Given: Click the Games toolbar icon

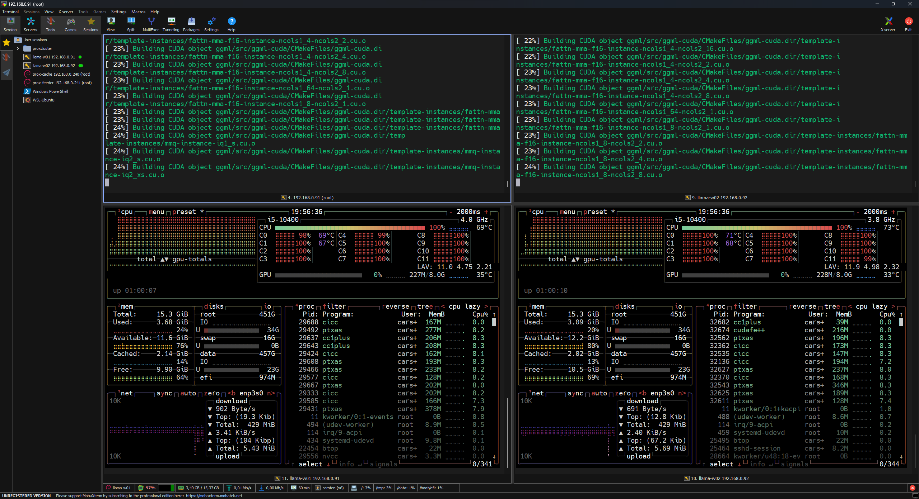Looking at the screenshot, I should coord(70,24).
